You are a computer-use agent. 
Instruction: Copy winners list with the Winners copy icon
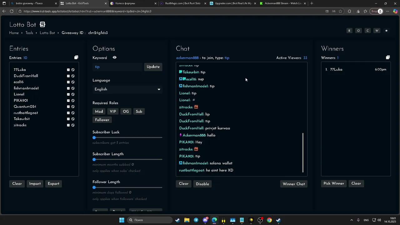click(x=388, y=57)
